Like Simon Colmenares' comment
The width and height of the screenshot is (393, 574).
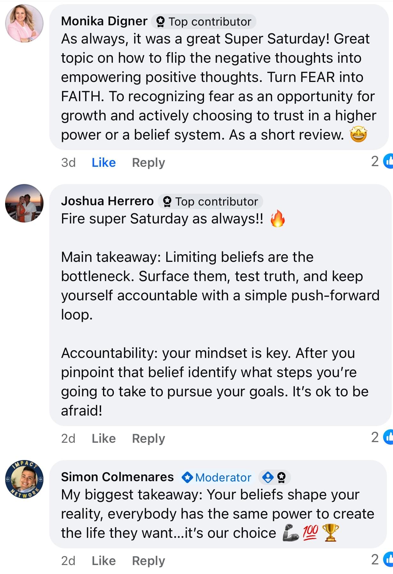click(104, 561)
